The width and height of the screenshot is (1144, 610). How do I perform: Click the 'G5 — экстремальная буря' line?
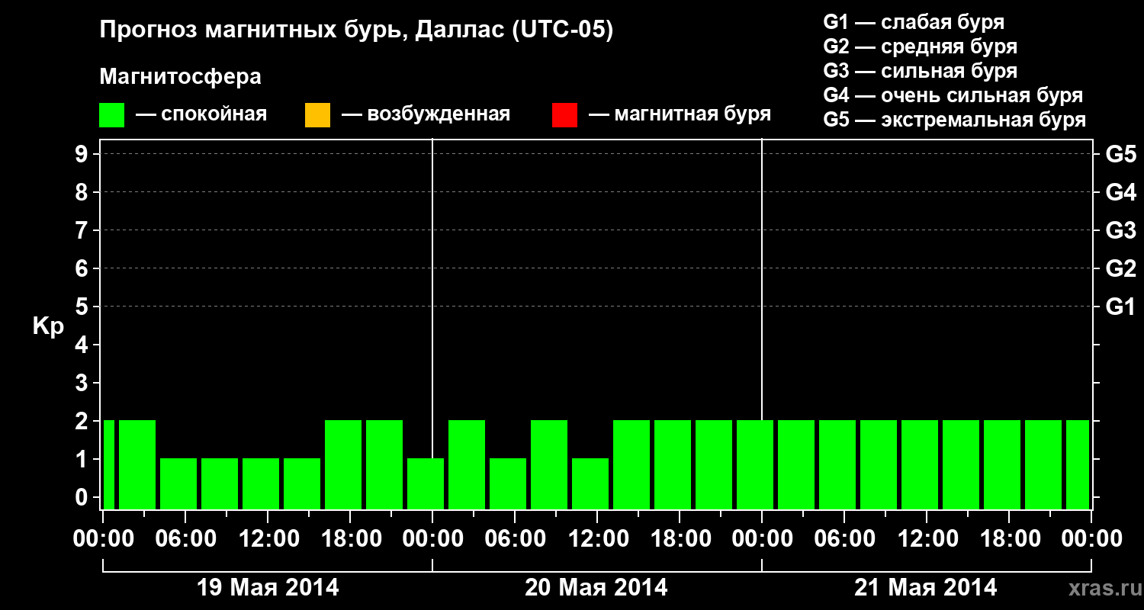click(954, 120)
